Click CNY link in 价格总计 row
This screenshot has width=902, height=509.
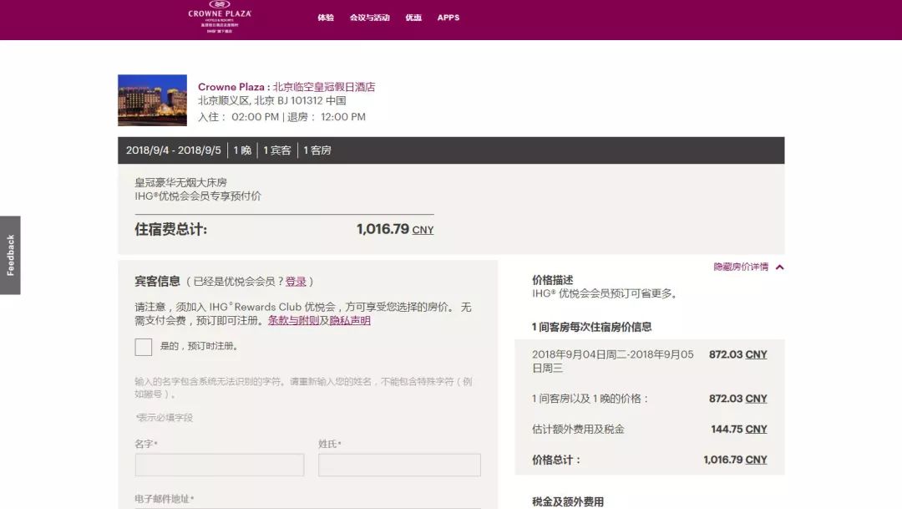pyautogui.click(x=756, y=460)
